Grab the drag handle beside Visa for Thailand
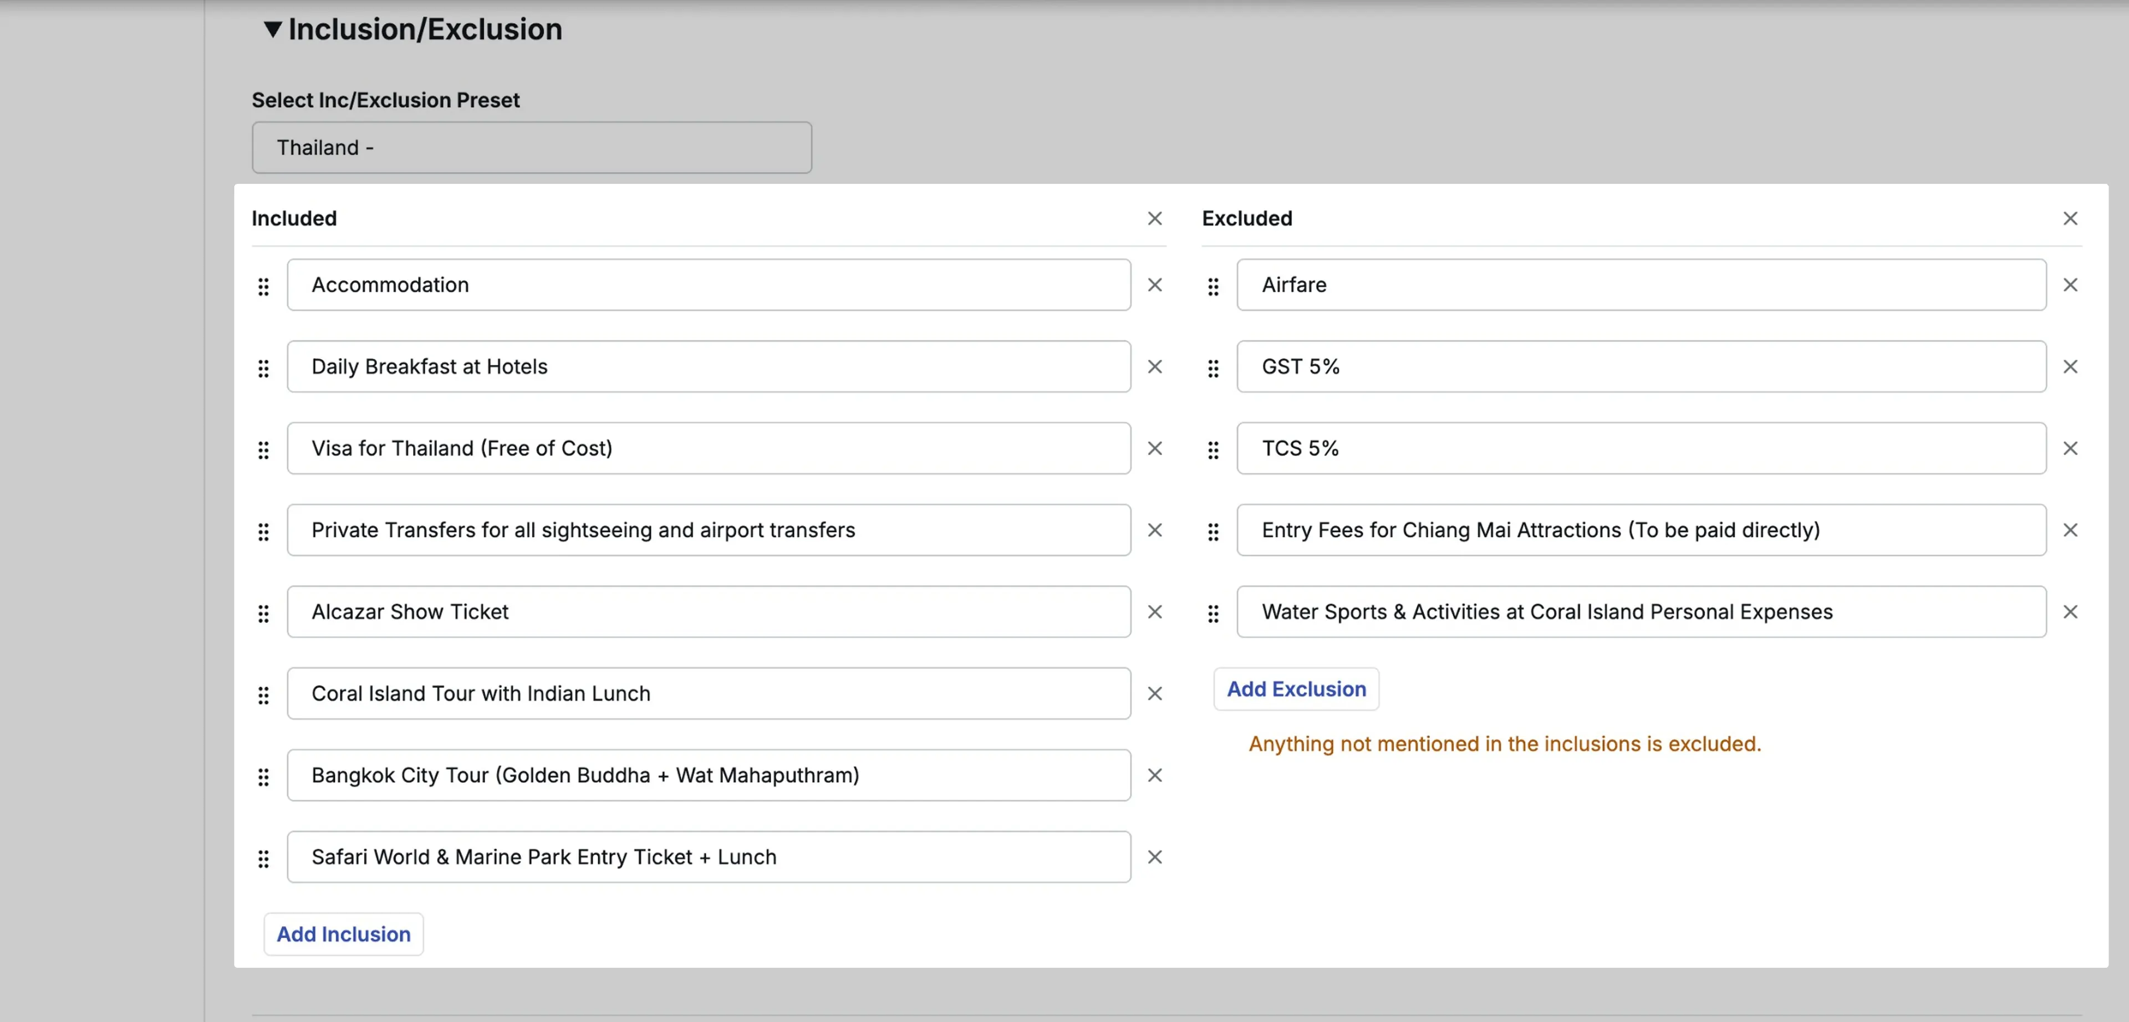Image resolution: width=2129 pixels, height=1022 pixels. pyautogui.click(x=263, y=449)
